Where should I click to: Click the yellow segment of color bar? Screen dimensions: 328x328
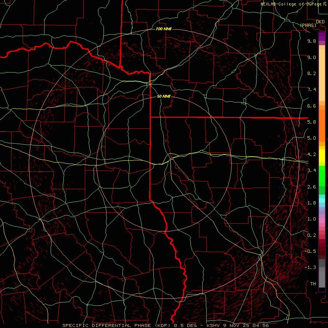tap(322, 156)
